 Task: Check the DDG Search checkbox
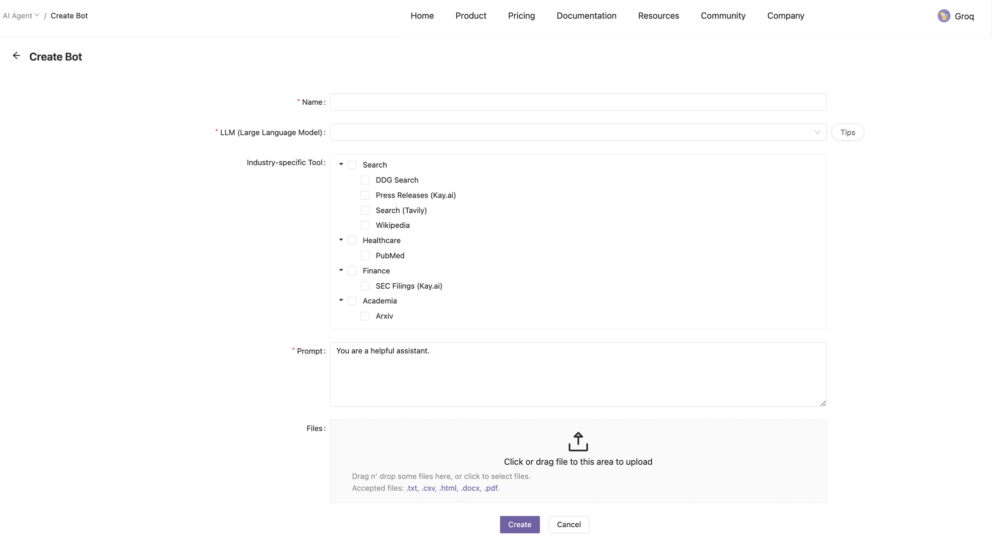pyautogui.click(x=365, y=180)
